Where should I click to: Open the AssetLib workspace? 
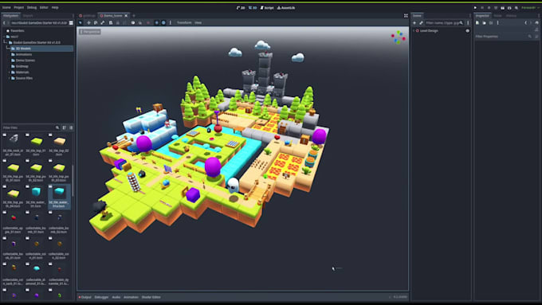[x=286, y=8]
